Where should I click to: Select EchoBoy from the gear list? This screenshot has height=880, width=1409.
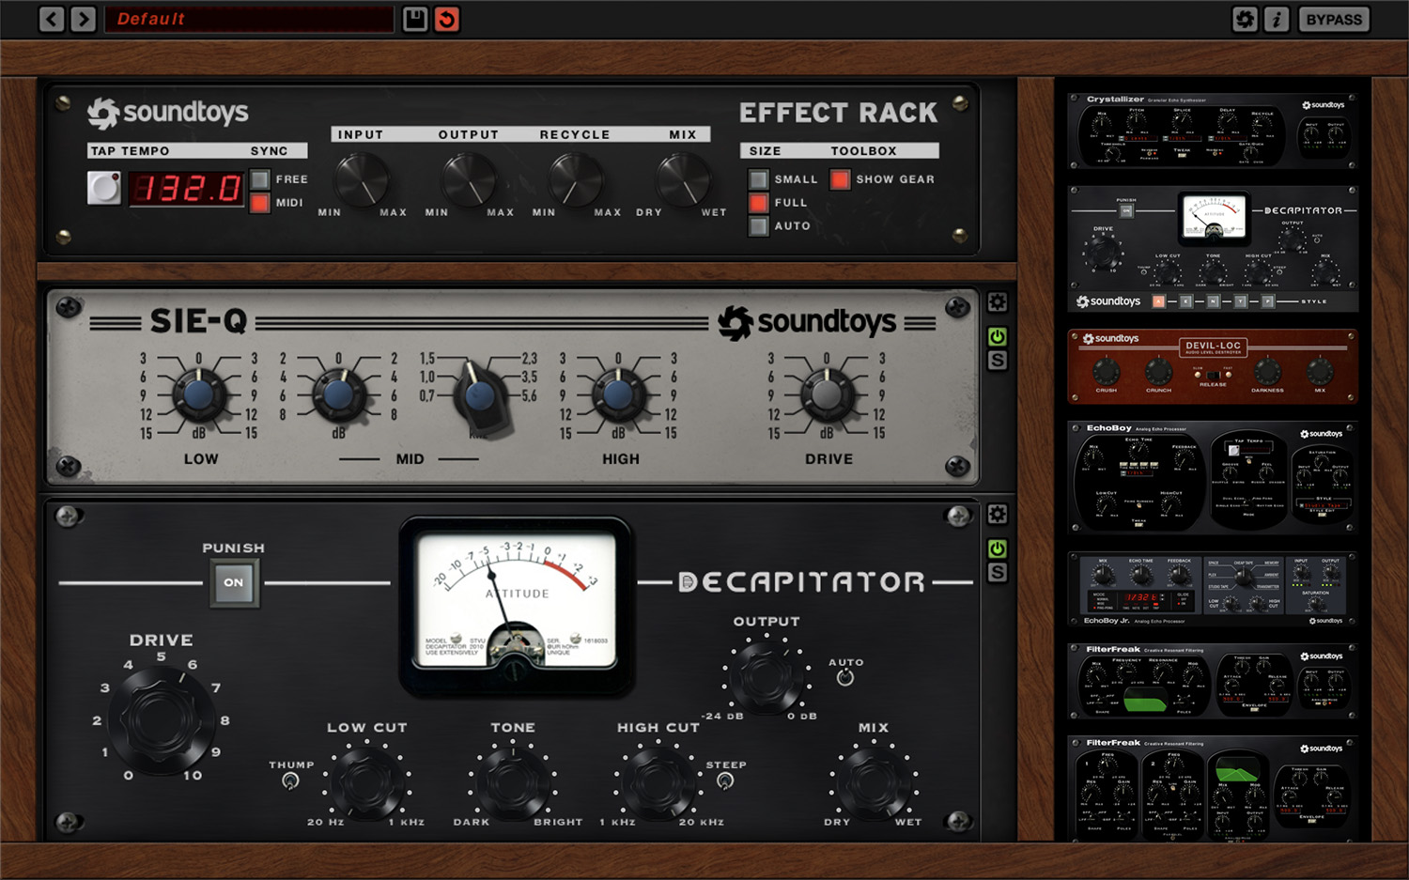pos(1213,477)
